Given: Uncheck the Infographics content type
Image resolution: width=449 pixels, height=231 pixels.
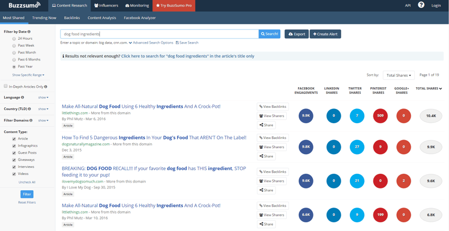Looking at the screenshot, I should tap(14, 146).
